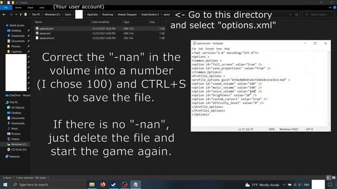The height and width of the screenshot is (189, 337).
Task: Open CD Drive (D:) in sidebar
Action: tap(19, 150)
